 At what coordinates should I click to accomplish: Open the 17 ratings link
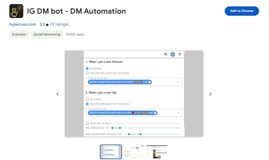(x=59, y=24)
